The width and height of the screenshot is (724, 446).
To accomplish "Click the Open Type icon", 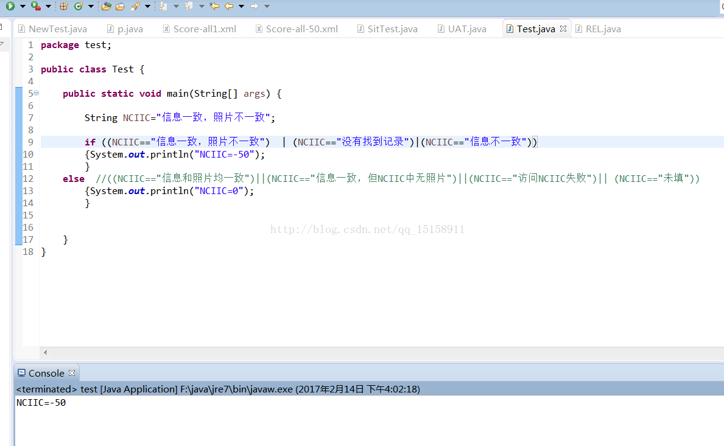I will (x=106, y=6).
